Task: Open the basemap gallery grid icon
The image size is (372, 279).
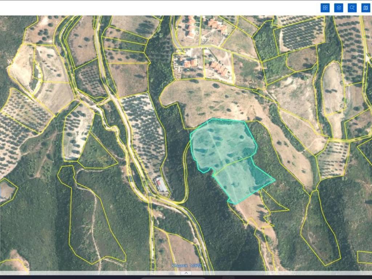Action: pos(325,8)
